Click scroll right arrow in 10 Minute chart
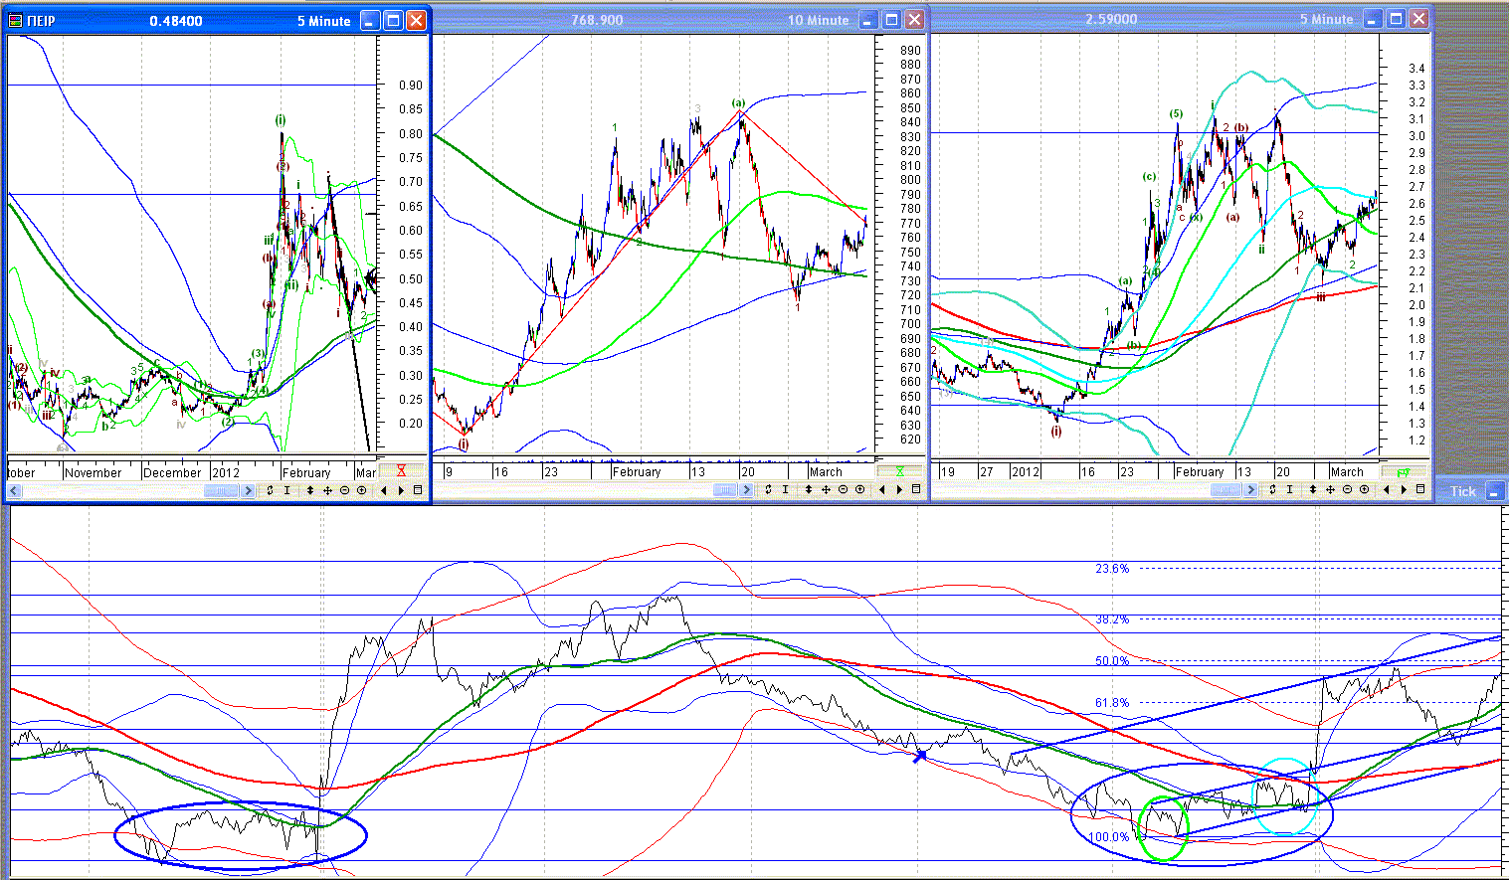Screen dimensions: 1509x880 (x=746, y=489)
